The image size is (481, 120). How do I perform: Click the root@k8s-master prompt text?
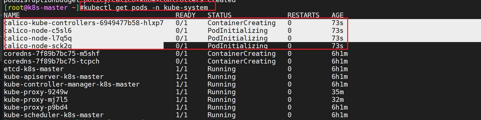click(x=39, y=7)
